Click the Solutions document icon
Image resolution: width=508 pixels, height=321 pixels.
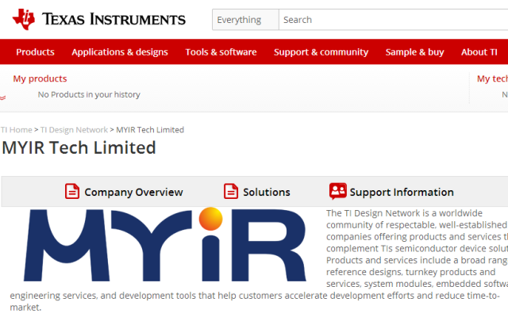click(x=231, y=191)
